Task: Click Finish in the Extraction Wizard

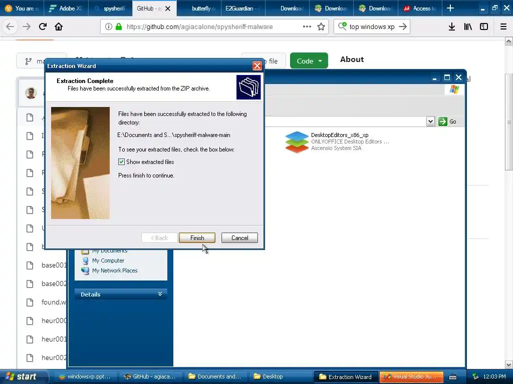Action: 197,237
